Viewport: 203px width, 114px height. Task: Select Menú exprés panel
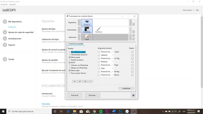tap(75, 57)
